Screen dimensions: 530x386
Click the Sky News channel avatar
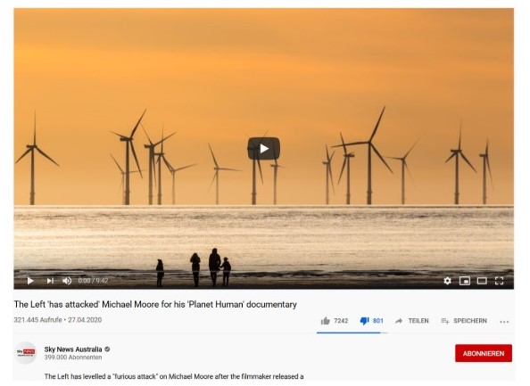point(26,352)
